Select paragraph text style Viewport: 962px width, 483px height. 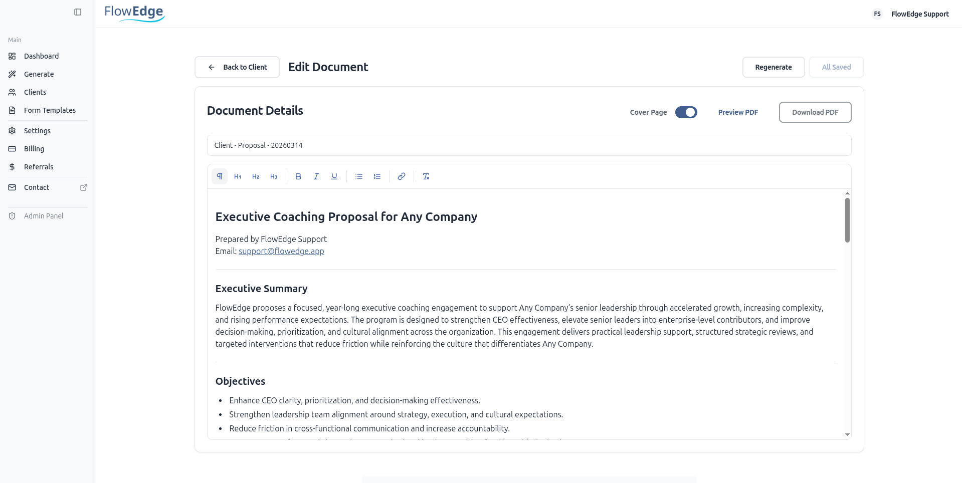220,176
